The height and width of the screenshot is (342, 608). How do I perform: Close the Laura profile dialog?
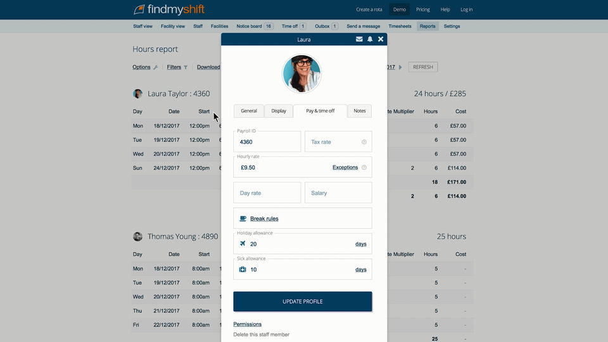381,39
